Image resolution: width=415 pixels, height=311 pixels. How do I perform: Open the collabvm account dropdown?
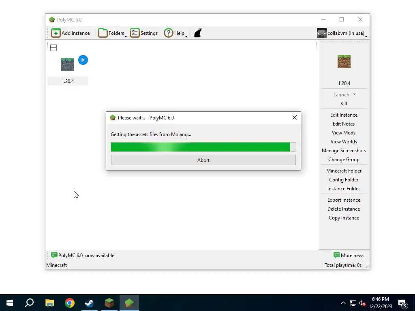click(x=342, y=33)
